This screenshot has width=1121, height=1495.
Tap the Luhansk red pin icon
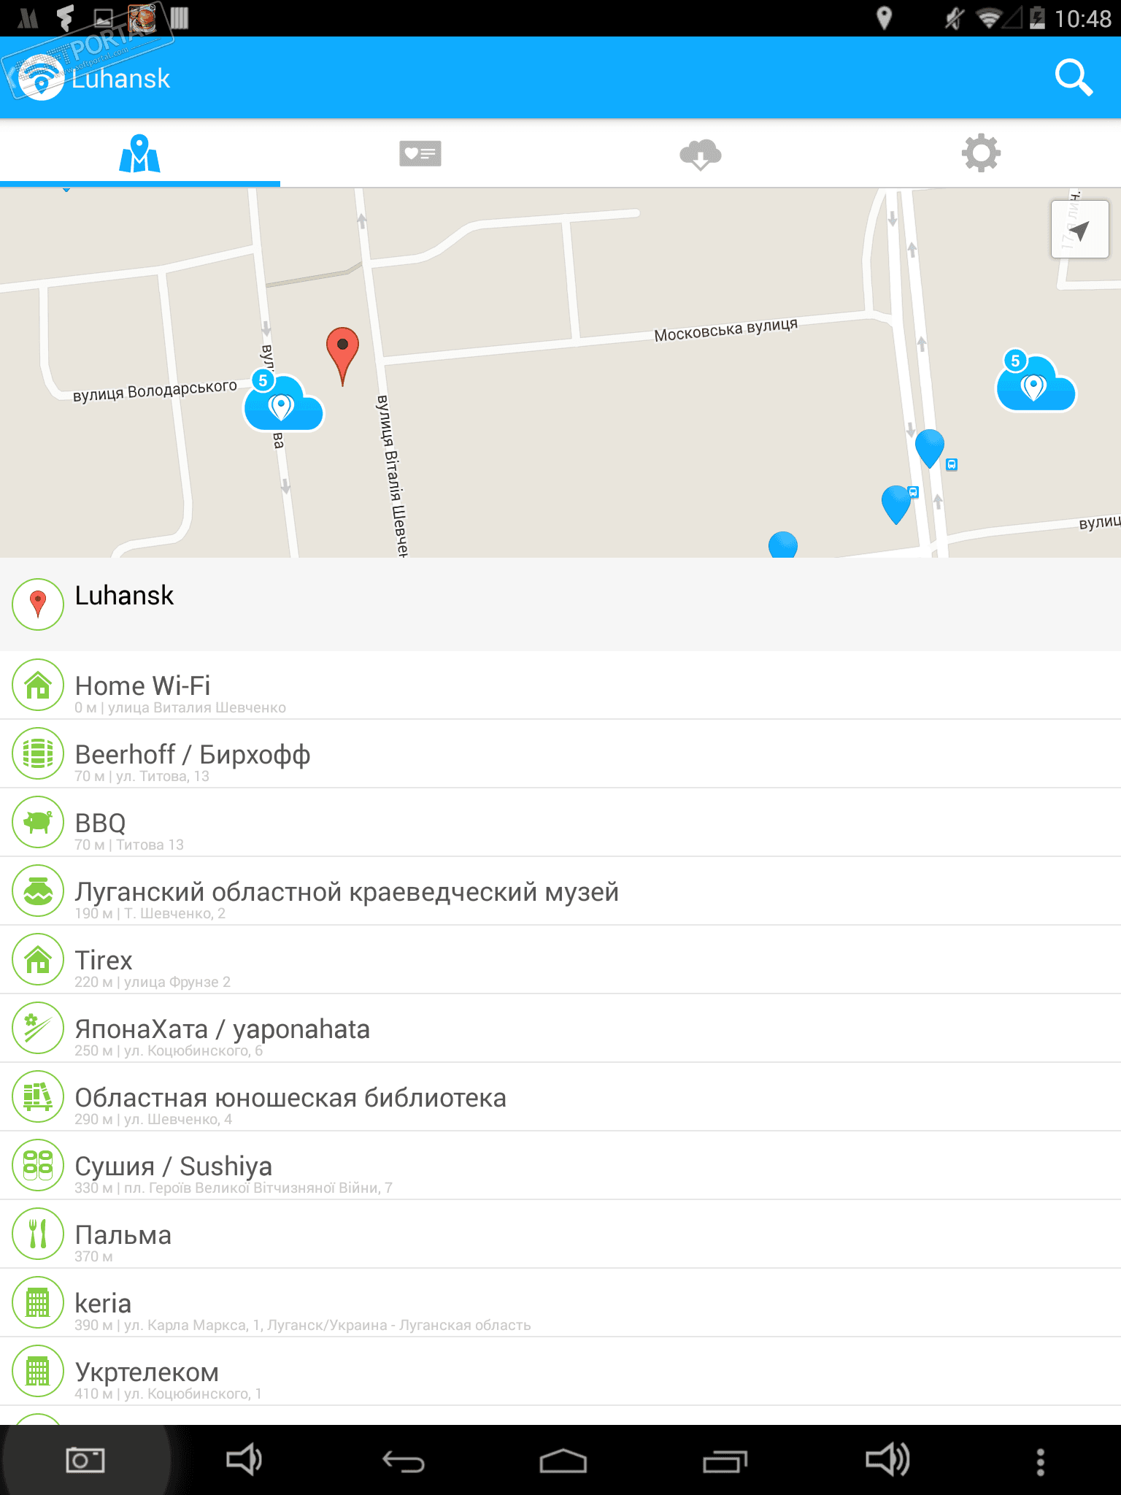[38, 604]
